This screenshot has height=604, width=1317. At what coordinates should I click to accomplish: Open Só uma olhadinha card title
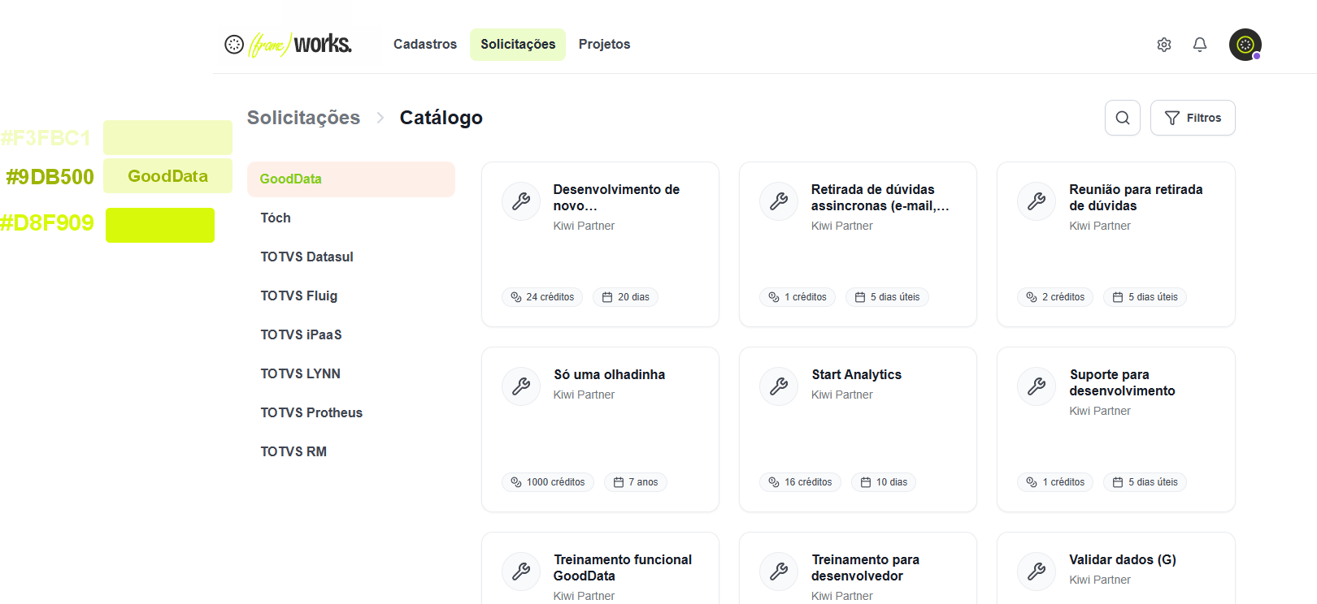click(609, 374)
